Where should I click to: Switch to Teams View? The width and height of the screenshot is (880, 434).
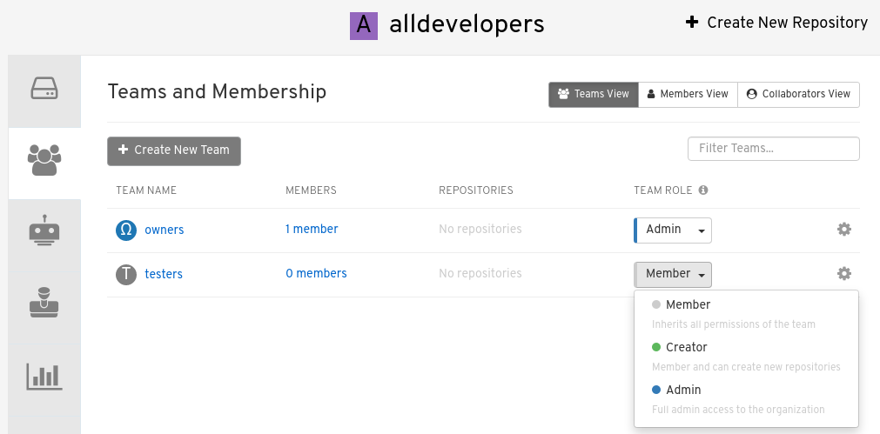point(594,94)
